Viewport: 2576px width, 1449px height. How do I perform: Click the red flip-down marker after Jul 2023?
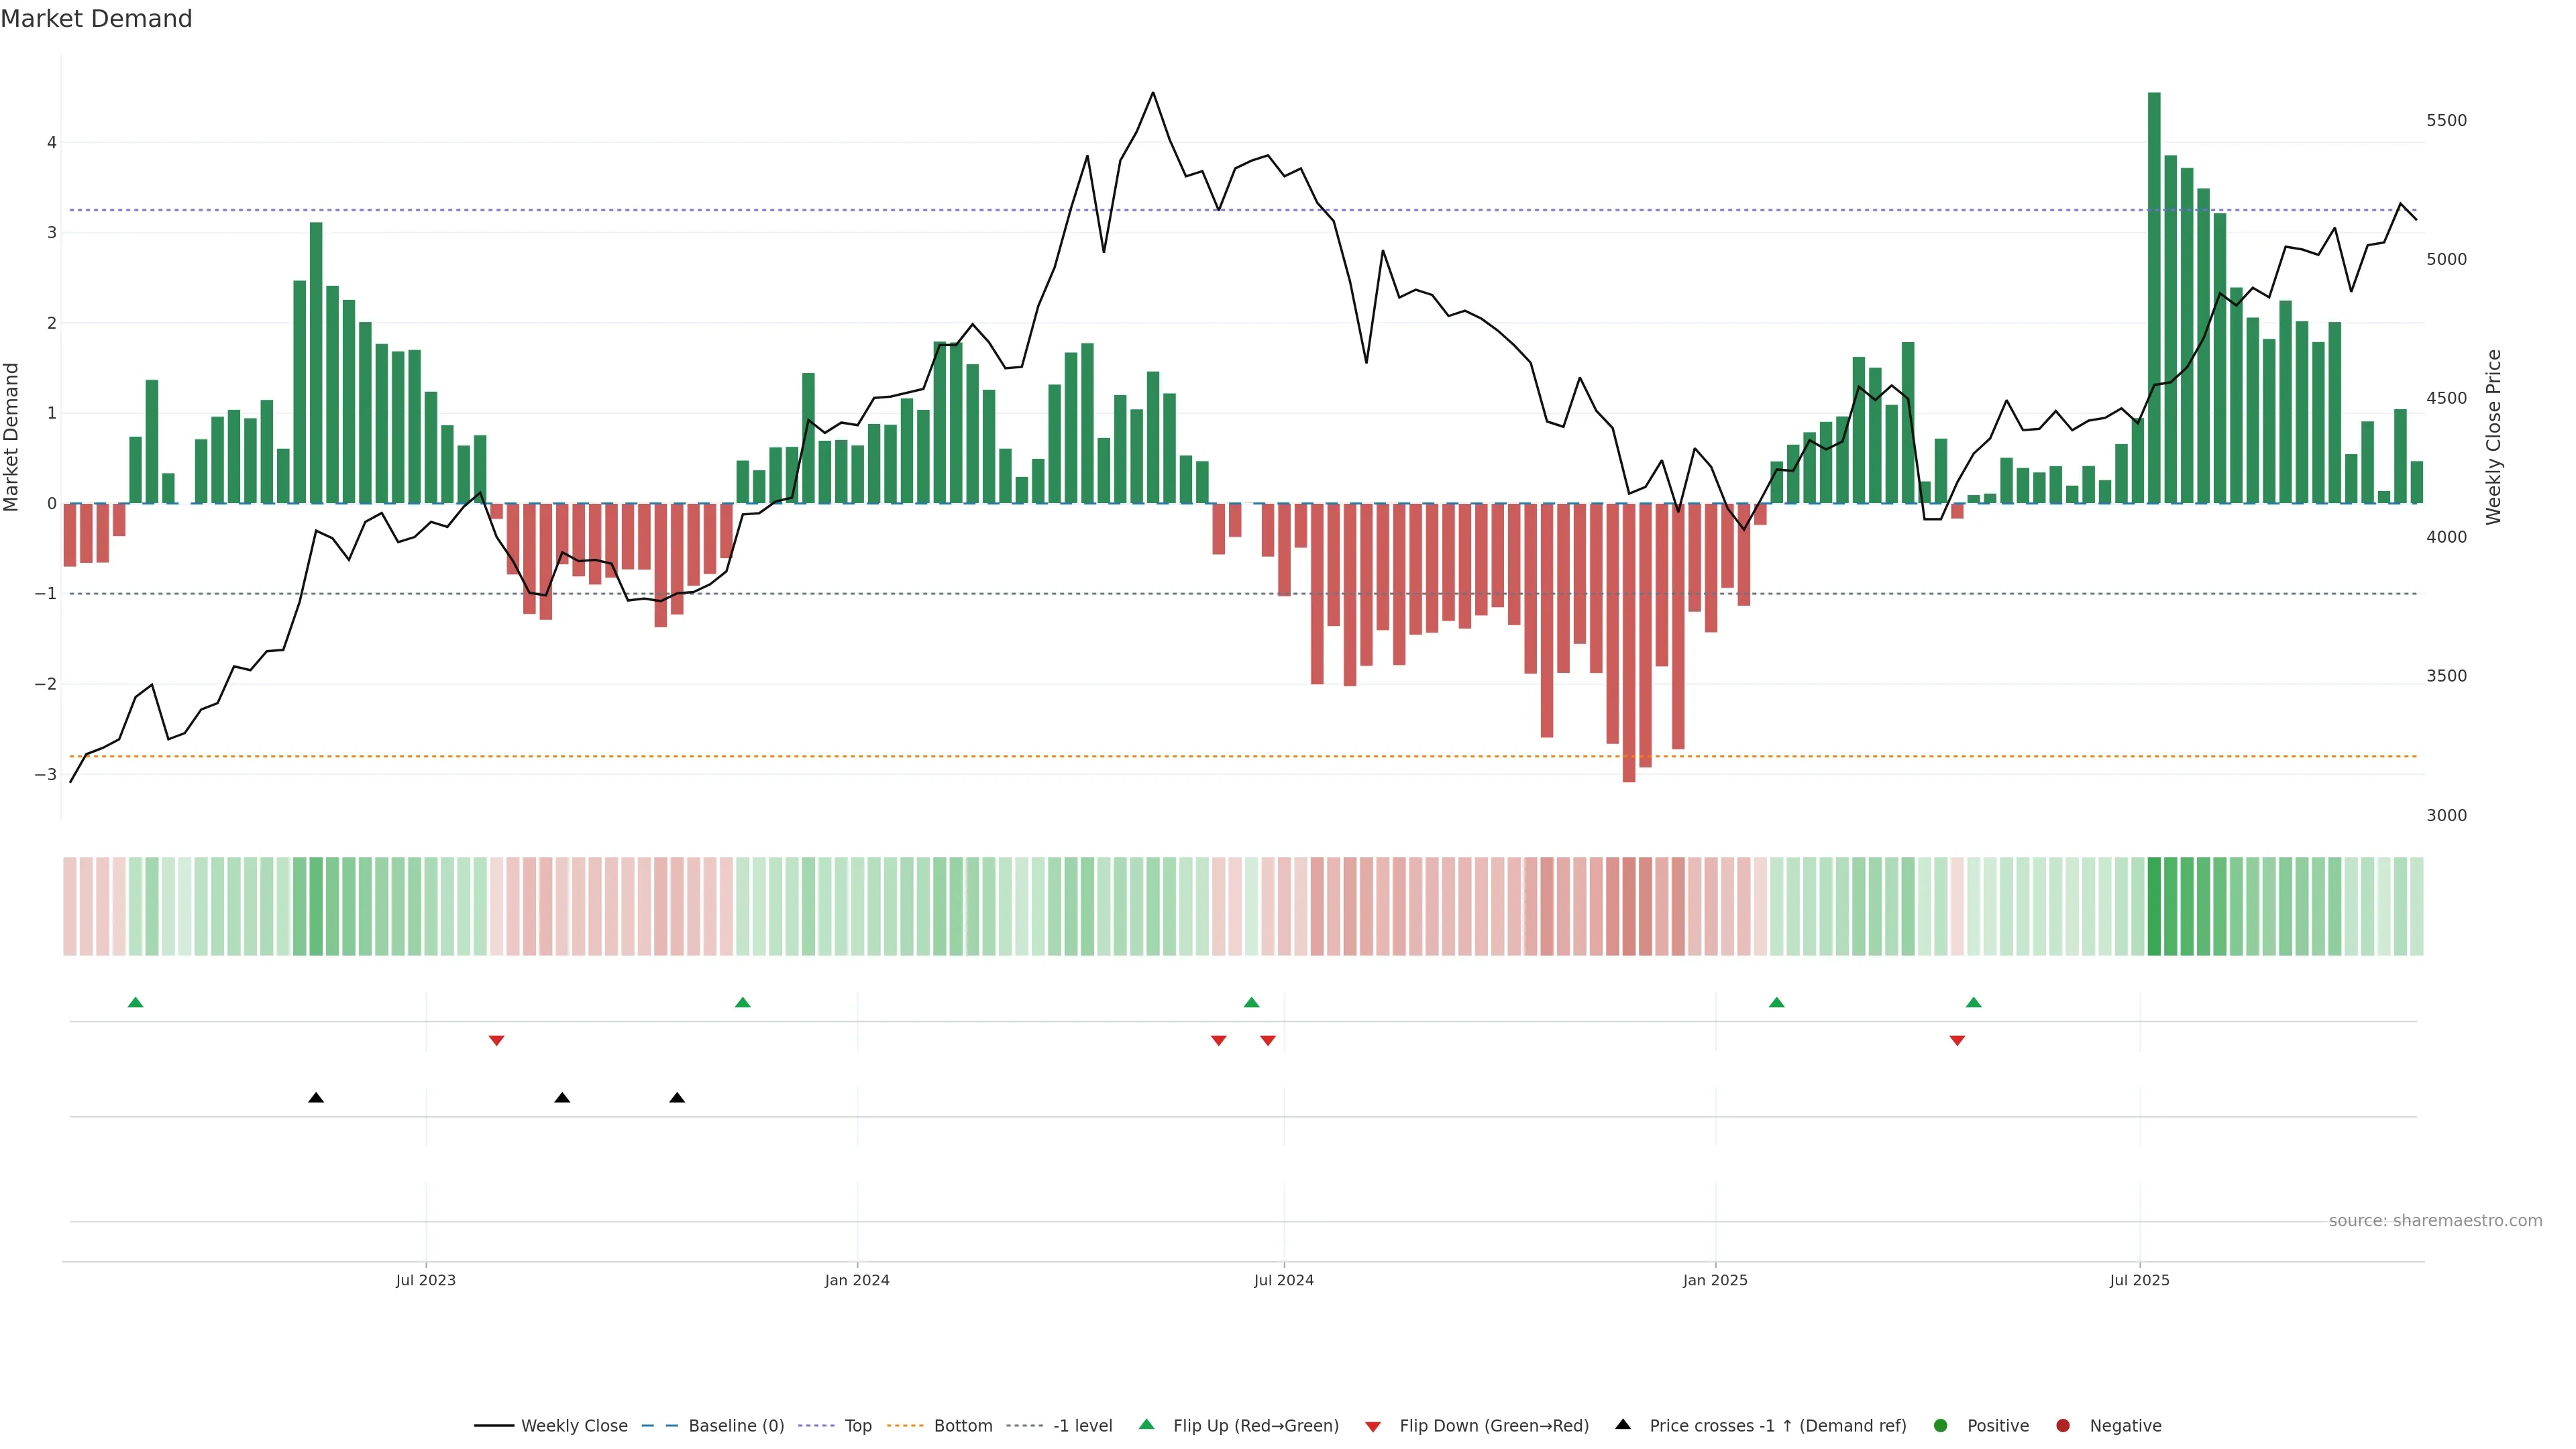pos(496,1041)
